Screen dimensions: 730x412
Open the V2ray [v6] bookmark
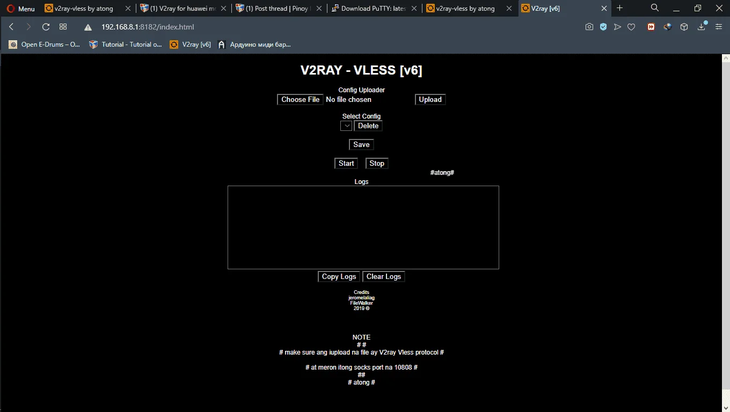coord(191,45)
